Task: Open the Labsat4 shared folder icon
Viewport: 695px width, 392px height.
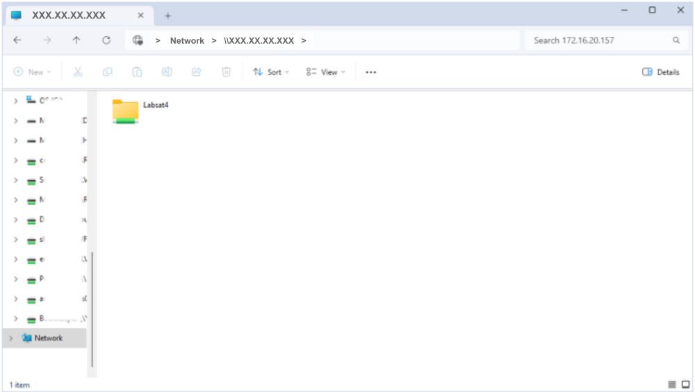Action: pyautogui.click(x=125, y=111)
